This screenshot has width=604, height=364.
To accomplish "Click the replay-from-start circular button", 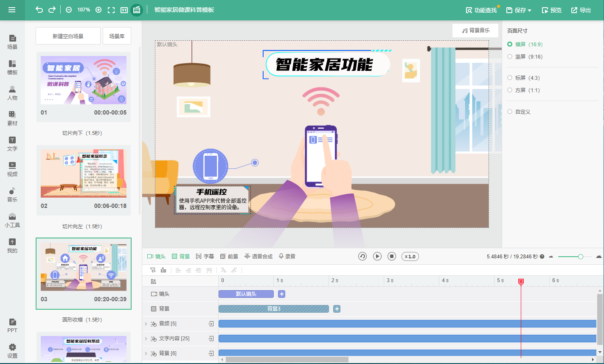I will pyautogui.click(x=362, y=256).
